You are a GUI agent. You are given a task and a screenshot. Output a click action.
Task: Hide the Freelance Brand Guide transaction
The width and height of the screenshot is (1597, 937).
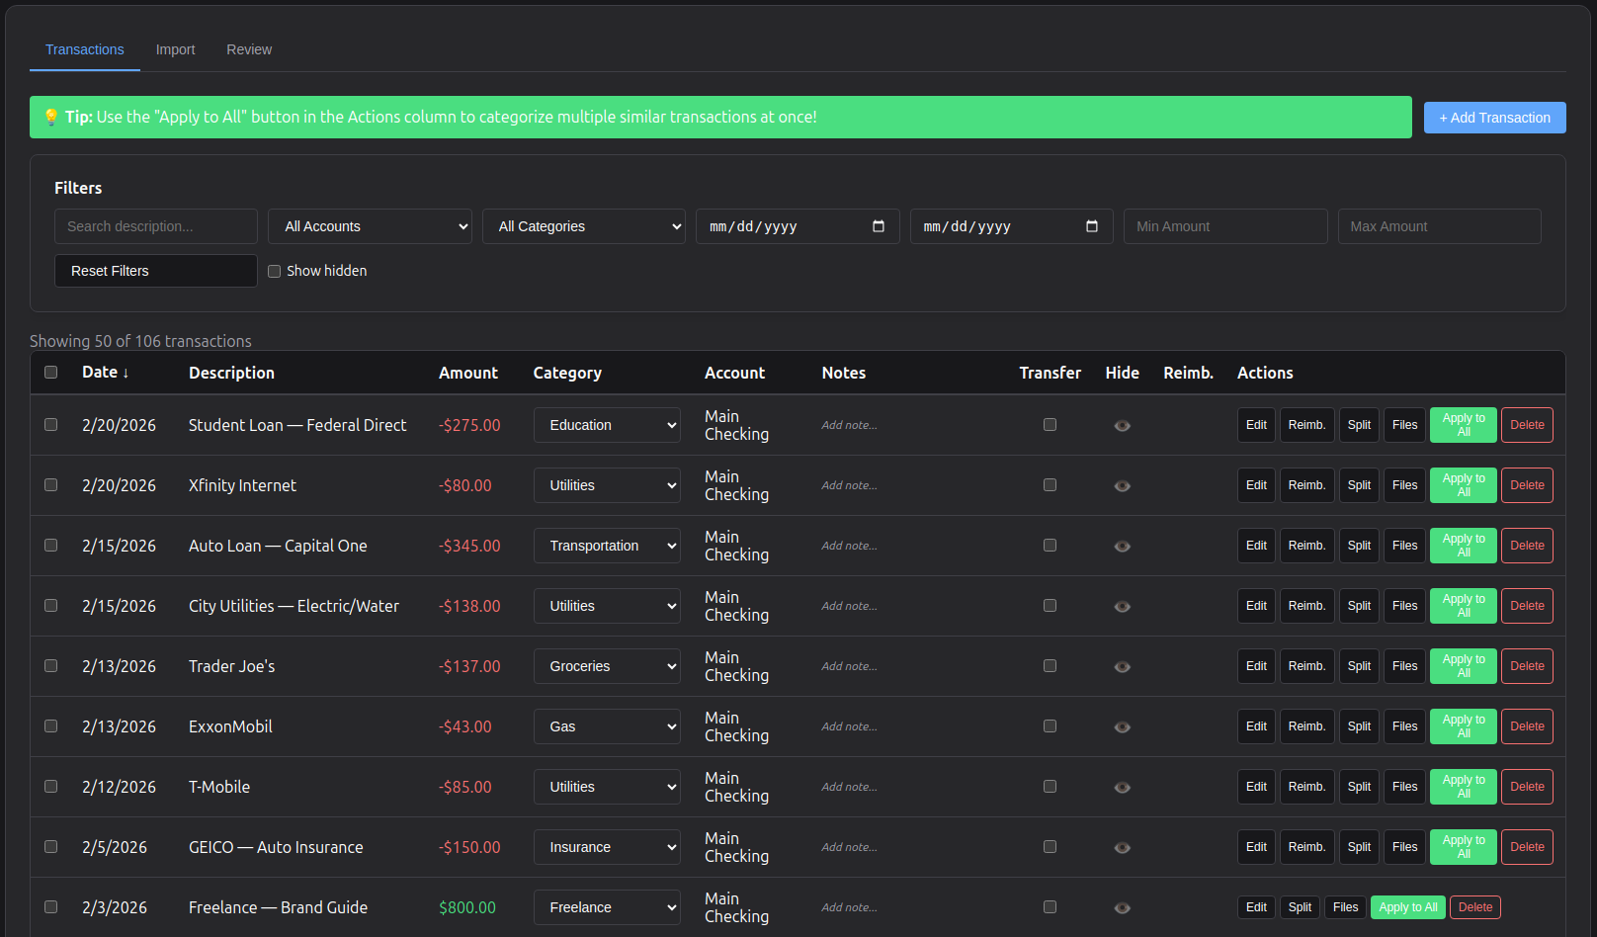(1122, 907)
